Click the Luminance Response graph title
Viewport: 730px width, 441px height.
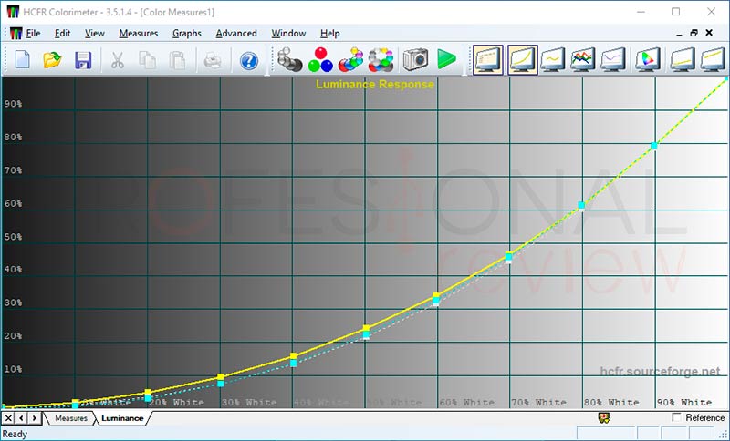tap(375, 85)
